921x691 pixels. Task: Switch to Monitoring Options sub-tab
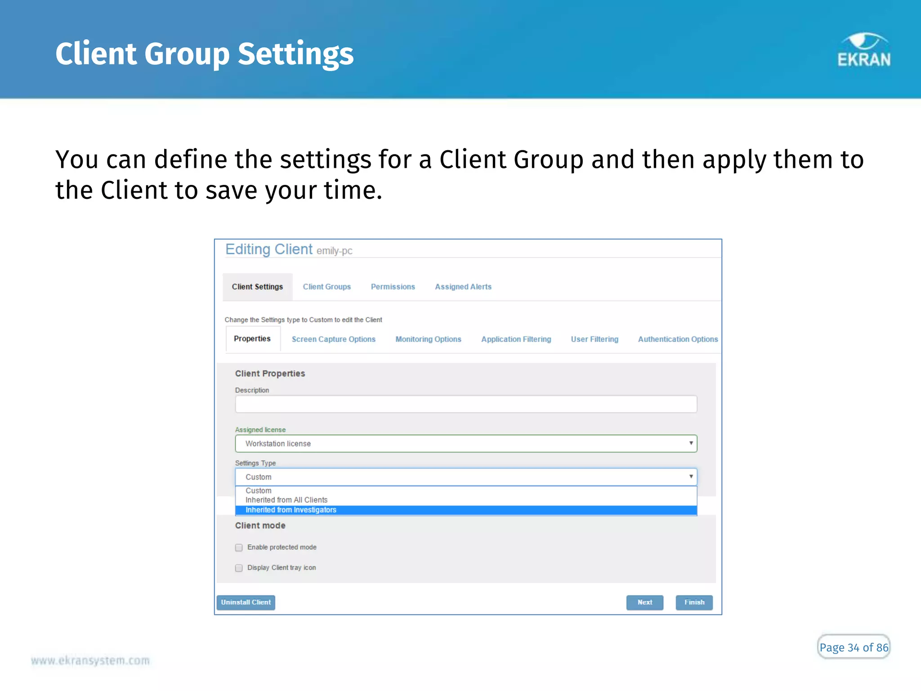(428, 339)
